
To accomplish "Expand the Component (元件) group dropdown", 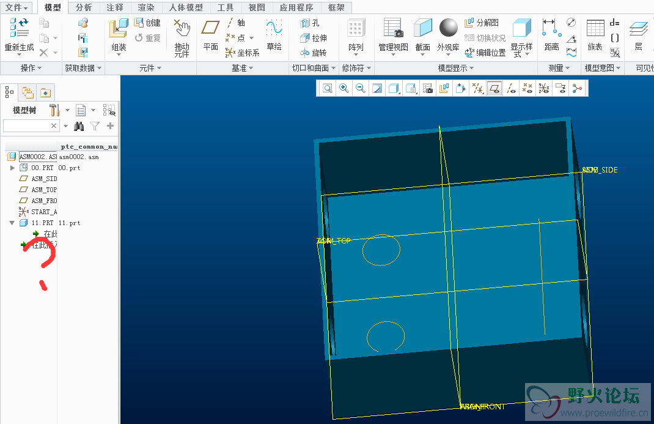I will tap(150, 68).
